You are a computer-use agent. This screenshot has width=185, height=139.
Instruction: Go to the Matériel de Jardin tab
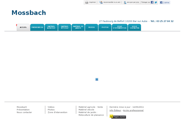(78, 27)
